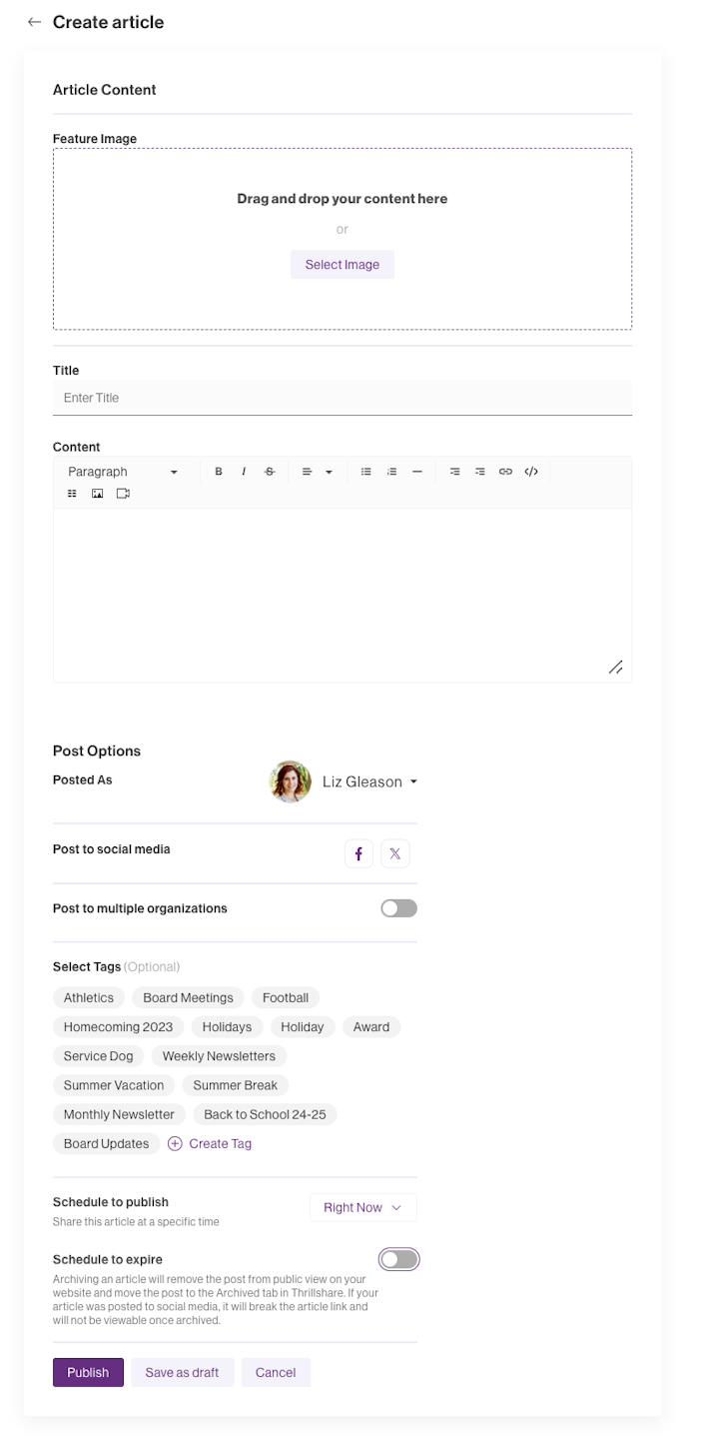Turn on Schedule to expire toggle
The image size is (705, 1439).
click(x=398, y=1259)
